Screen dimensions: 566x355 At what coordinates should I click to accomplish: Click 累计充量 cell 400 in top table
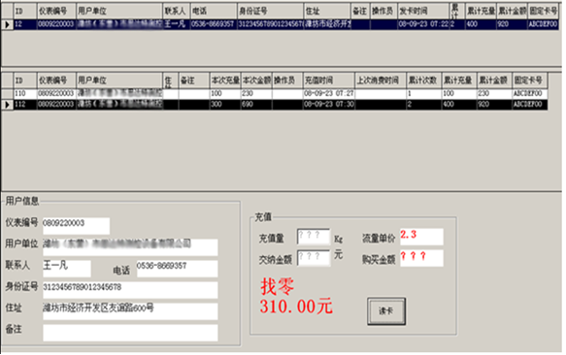coord(481,24)
